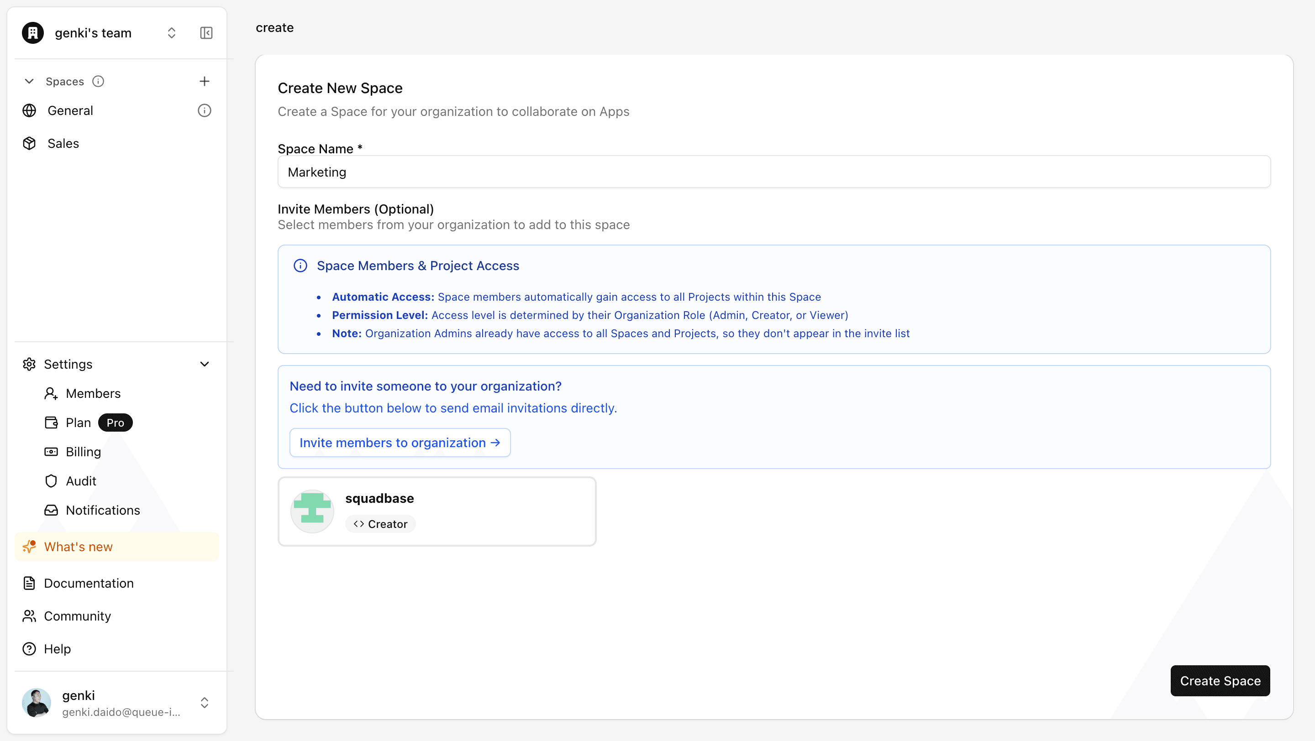
Task: Open Audit shield settings item
Action: [81, 481]
